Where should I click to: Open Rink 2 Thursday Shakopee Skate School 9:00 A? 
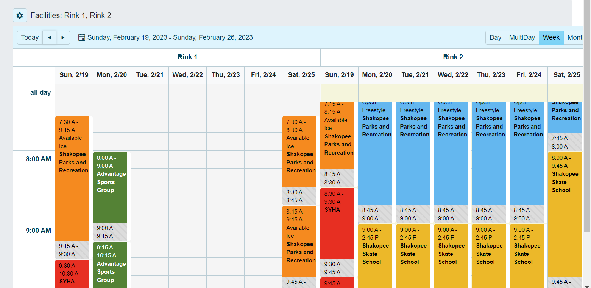coord(488,256)
